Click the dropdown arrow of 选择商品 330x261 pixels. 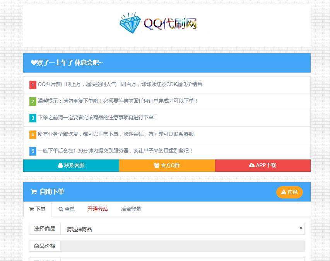(301, 229)
